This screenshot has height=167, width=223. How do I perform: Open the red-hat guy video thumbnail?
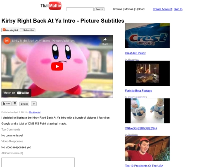click(x=147, y=148)
